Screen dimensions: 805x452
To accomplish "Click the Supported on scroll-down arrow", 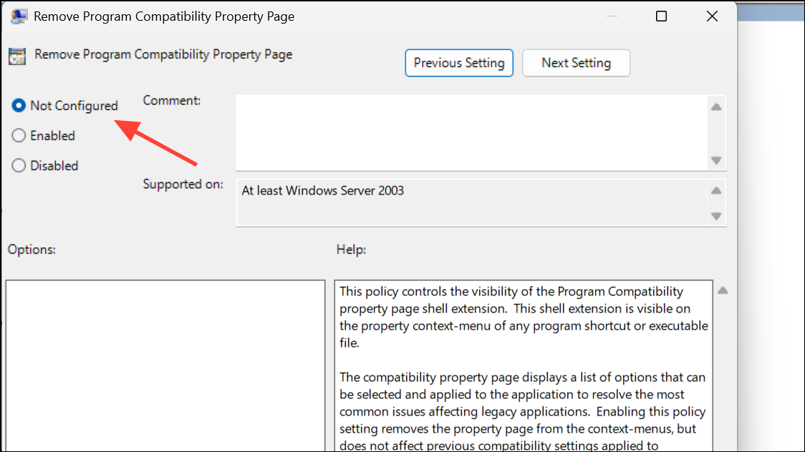I will tap(715, 215).
